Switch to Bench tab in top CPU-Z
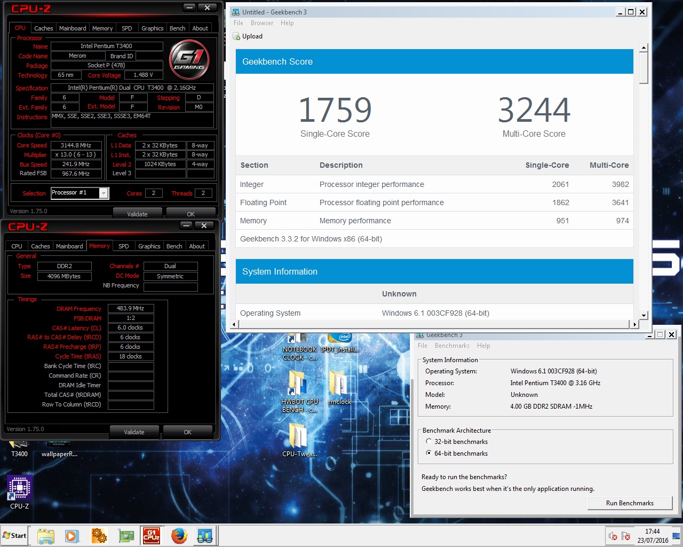The height and width of the screenshot is (547, 683). click(x=178, y=28)
